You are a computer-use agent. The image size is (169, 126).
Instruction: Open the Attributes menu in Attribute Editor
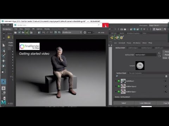pos(137,43)
